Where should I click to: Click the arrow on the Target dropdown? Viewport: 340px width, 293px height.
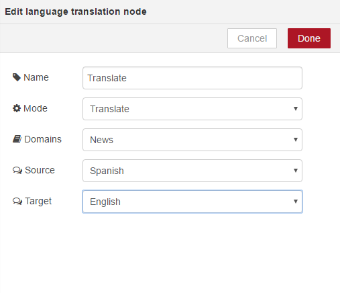point(296,202)
